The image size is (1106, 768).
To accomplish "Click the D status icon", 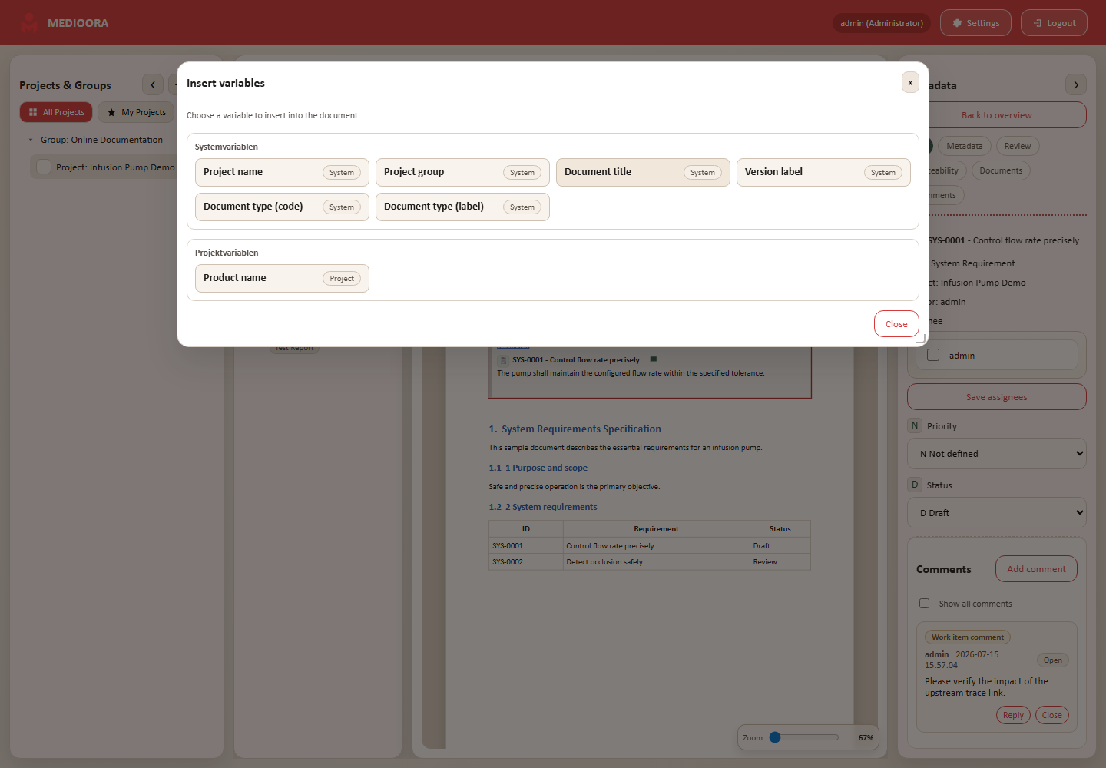I will pyautogui.click(x=915, y=485).
